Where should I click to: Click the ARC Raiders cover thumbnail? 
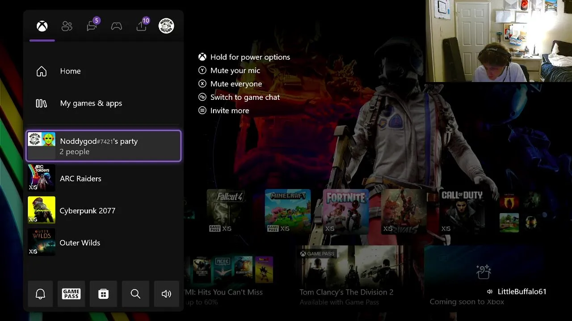[x=42, y=178]
